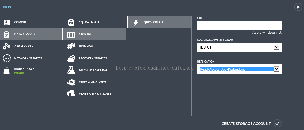This screenshot has height=130, width=304.
Task: Pick the HDInsight elephant icon
Action: [x=71, y=46]
